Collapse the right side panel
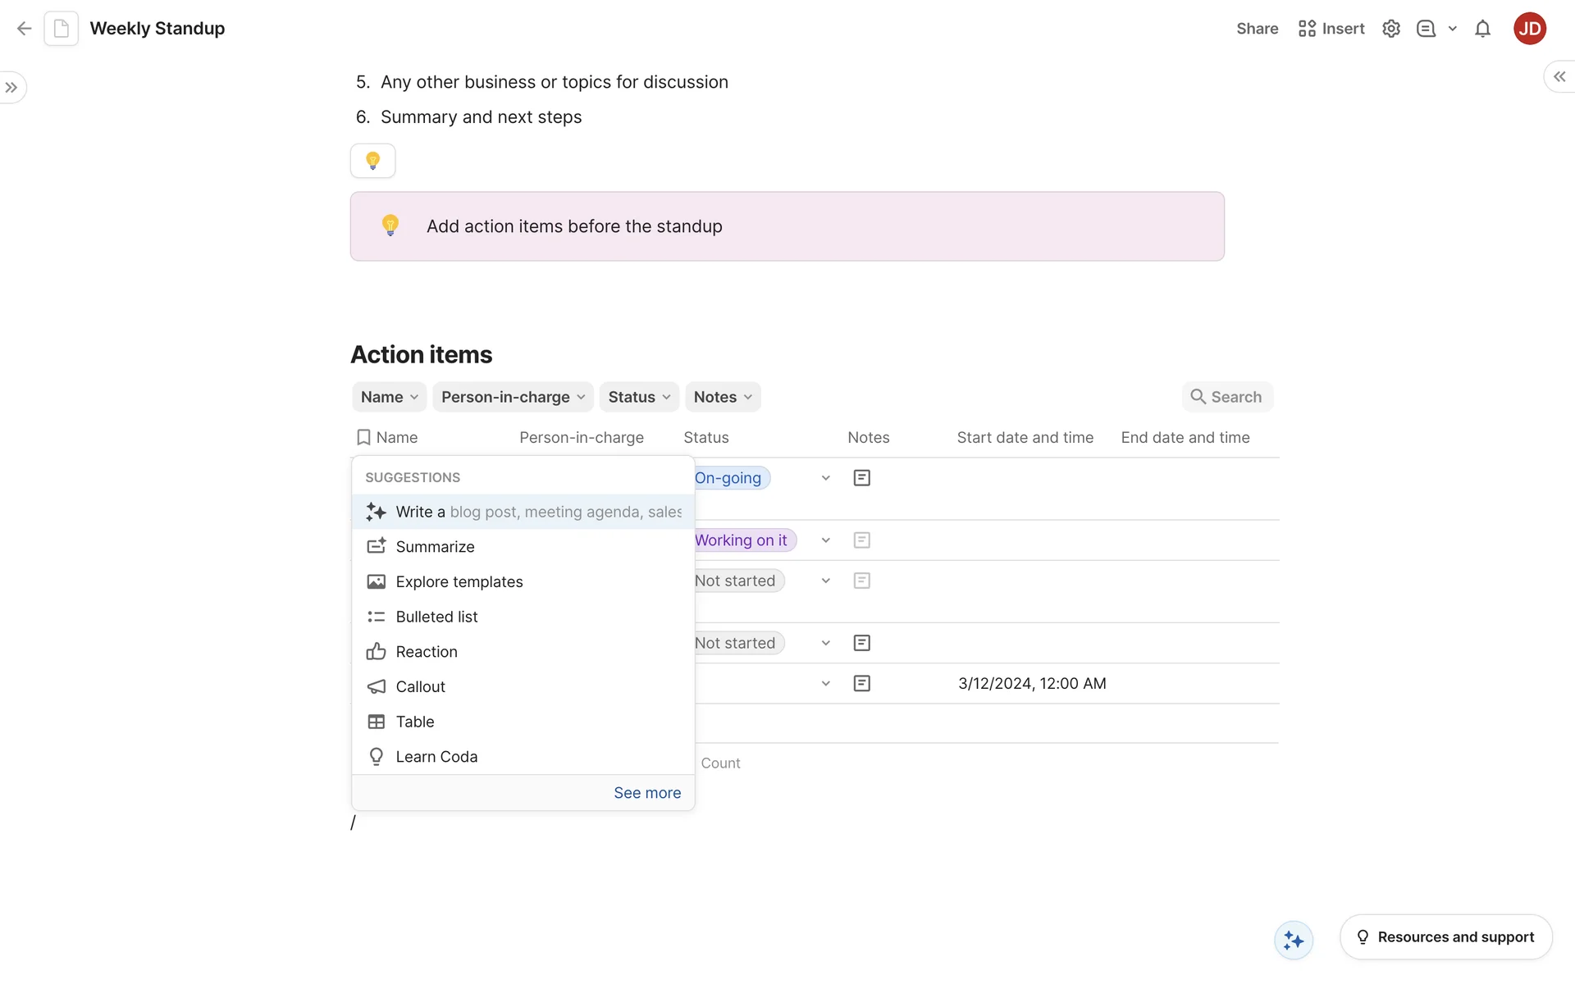 tap(1559, 76)
